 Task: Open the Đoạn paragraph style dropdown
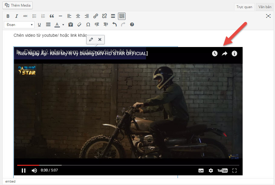coord(19,24)
